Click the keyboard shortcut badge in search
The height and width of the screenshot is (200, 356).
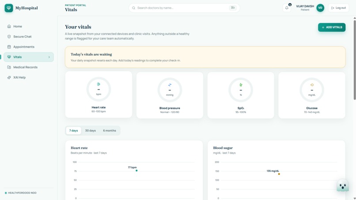(233, 8)
